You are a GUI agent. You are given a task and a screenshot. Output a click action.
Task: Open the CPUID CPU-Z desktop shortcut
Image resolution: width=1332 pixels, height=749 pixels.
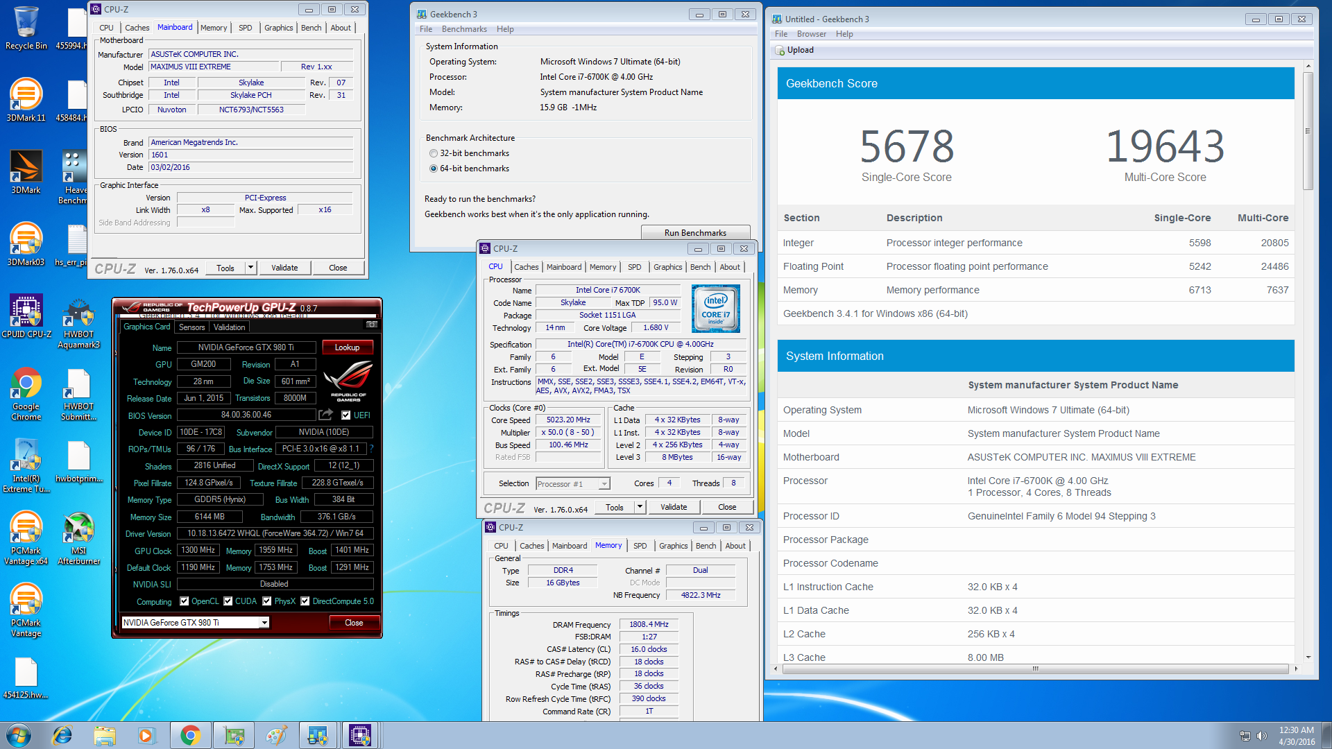26,316
